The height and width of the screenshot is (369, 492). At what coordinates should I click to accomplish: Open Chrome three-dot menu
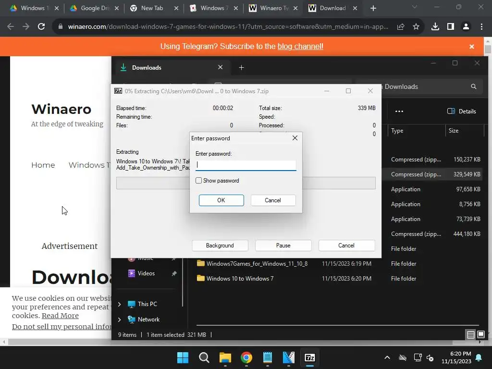(x=481, y=27)
